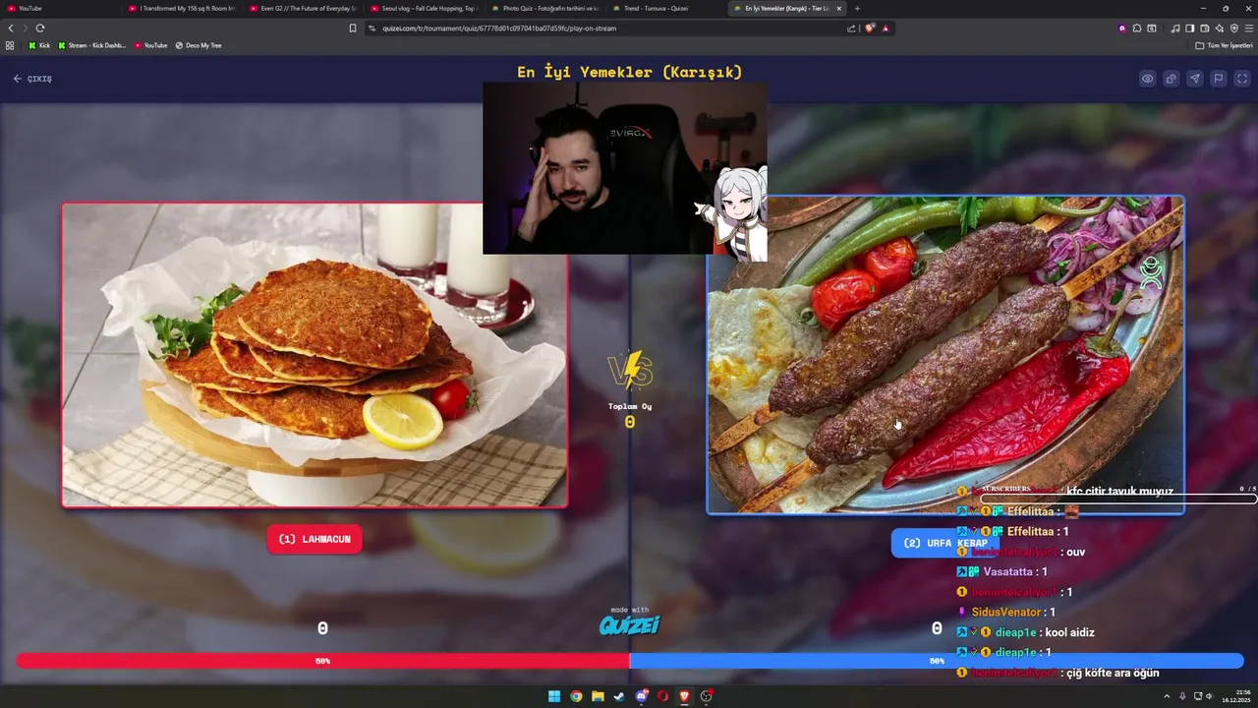Image resolution: width=1258 pixels, height=708 pixels.
Task: Open Steam from the taskbar
Action: pyautogui.click(x=619, y=696)
